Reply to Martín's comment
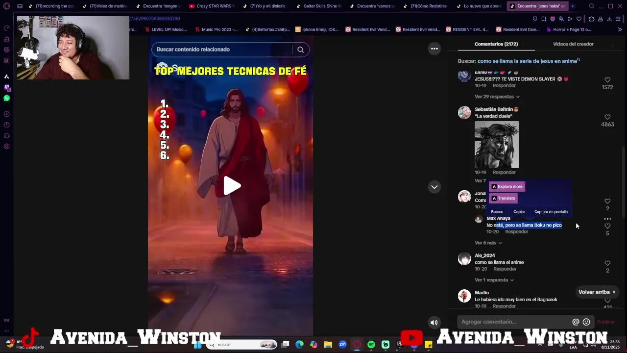 point(504,306)
